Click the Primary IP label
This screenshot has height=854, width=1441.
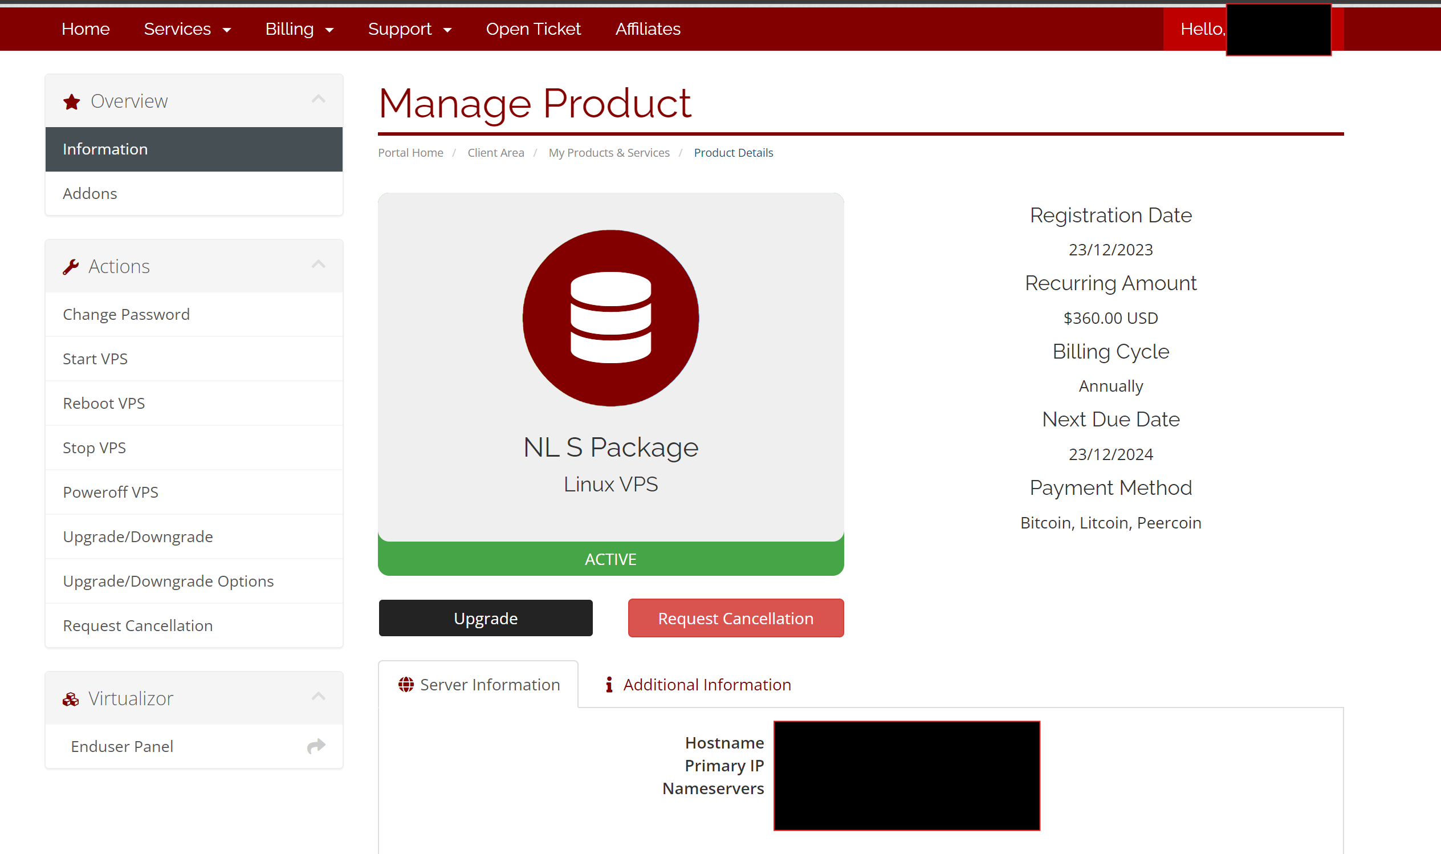point(724,766)
